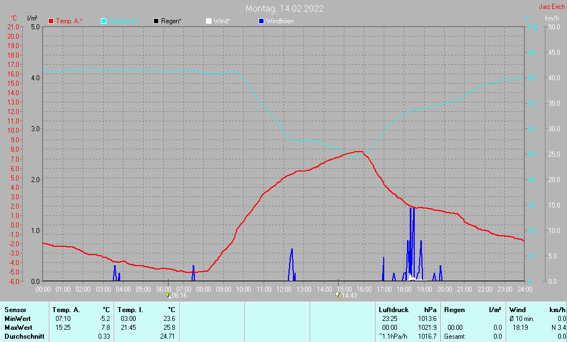
Task: Click the '23.6' minimum indoor temperature value
Action: coord(169,319)
